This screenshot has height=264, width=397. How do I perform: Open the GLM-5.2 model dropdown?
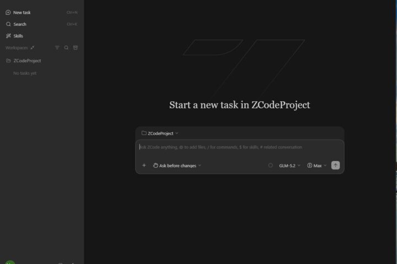click(289, 166)
